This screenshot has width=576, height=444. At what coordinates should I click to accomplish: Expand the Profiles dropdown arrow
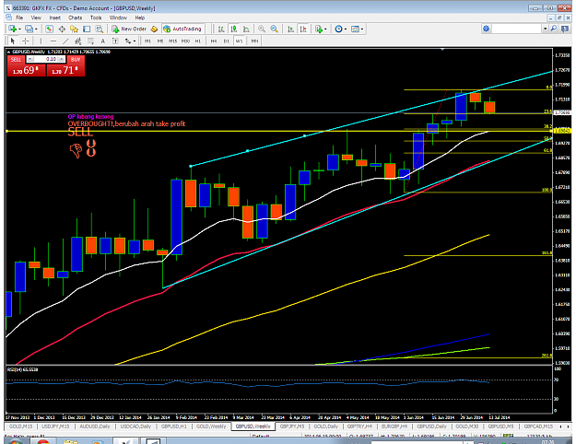tap(36, 29)
